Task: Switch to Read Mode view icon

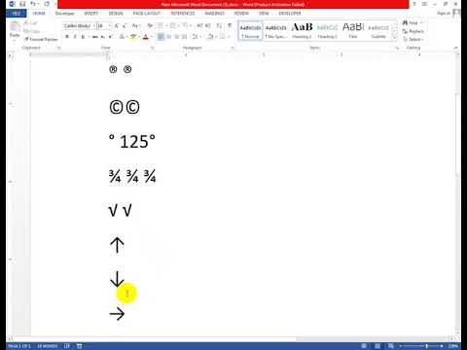Action: (364, 346)
